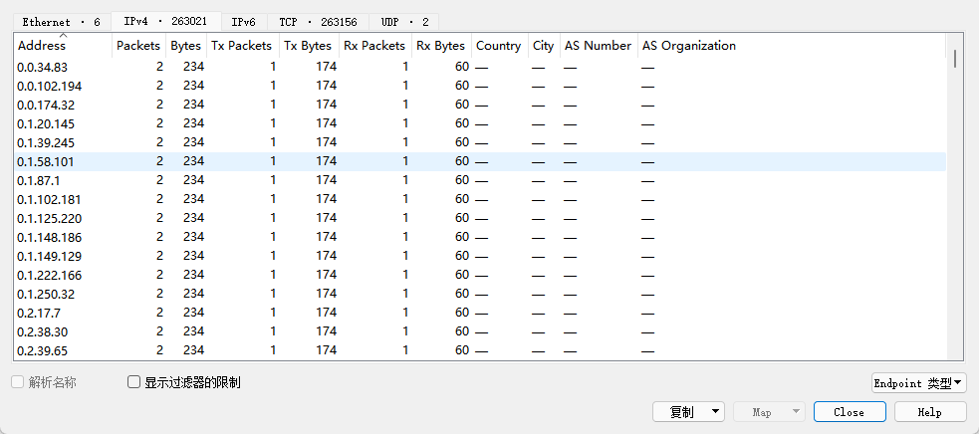Select the 0.1.87.1 address row

(x=479, y=180)
